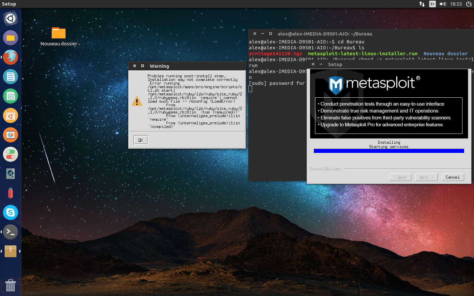This screenshot has height=296, width=474.
Task: Close the terminal window
Action: pos(255,34)
